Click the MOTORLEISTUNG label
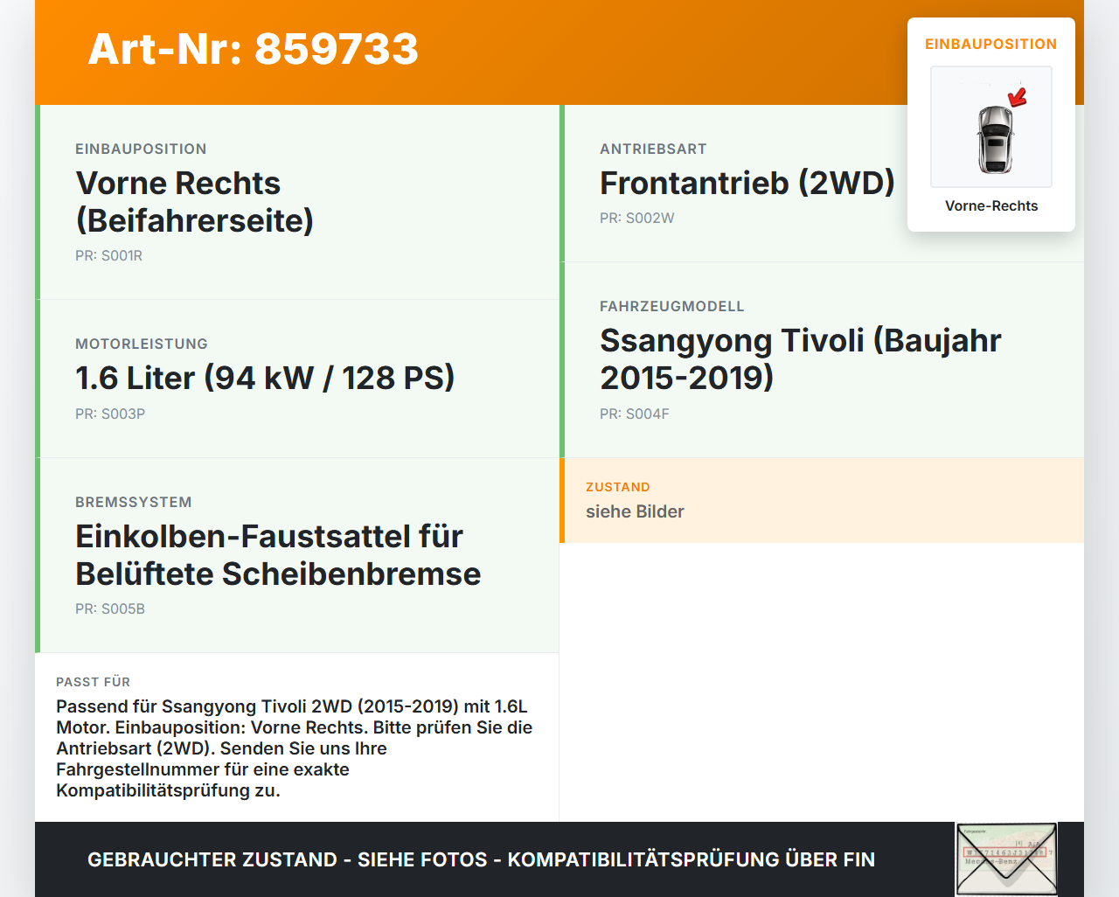This screenshot has height=897, width=1119. (x=142, y=344)
